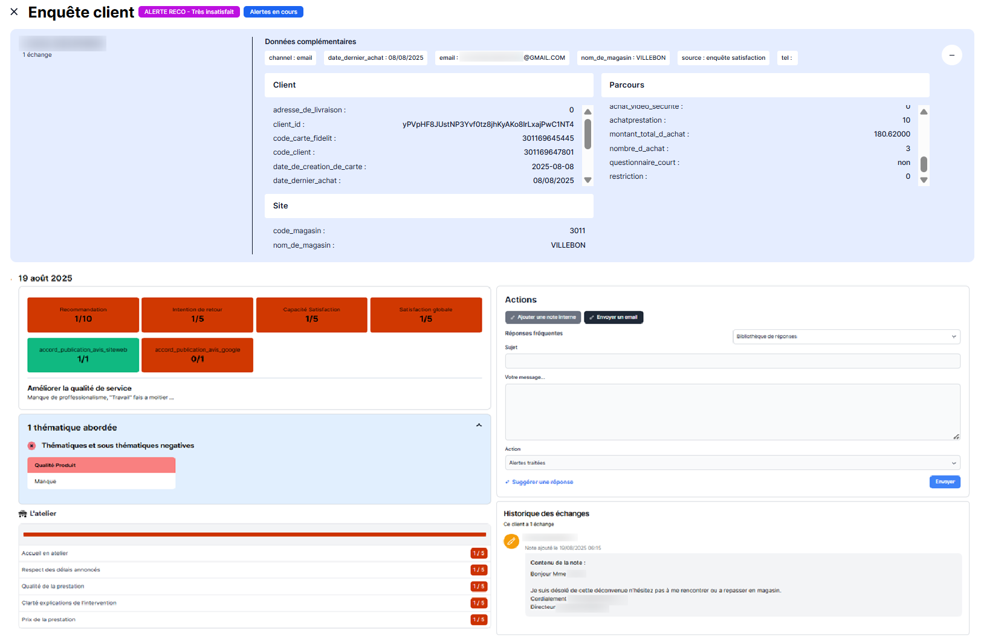Focus the Sujet input field
The width and height of the screenshot is (981, 638).
(x=732, y=361)
